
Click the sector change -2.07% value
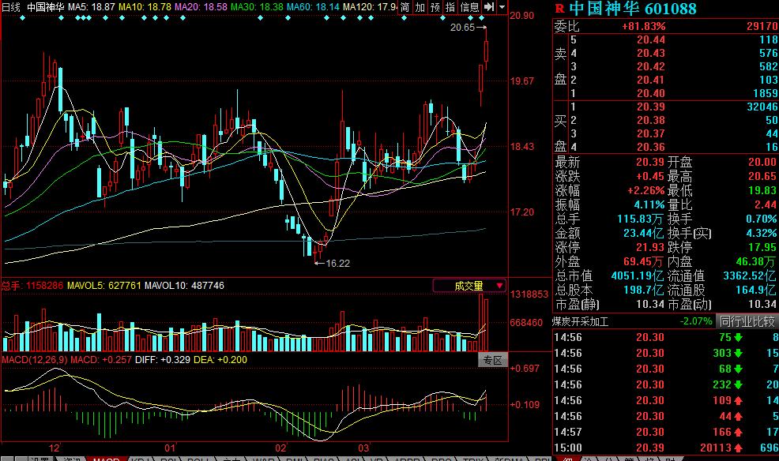tap(696, 321)
